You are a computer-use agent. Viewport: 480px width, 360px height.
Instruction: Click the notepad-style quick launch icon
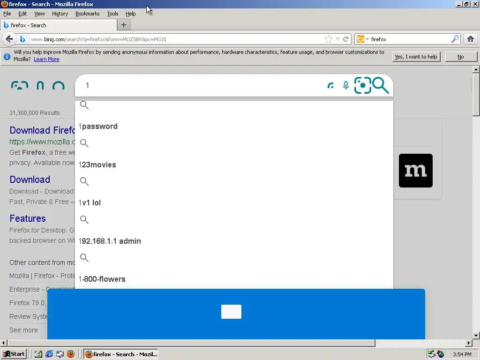38,354
